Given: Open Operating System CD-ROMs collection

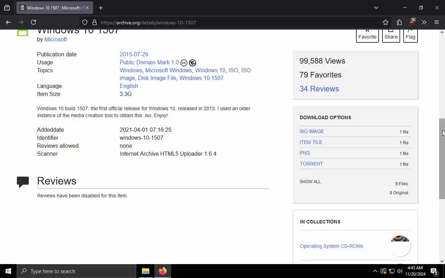Looking at the screenshot, I should pyautogui.click(x=331, y=246).
